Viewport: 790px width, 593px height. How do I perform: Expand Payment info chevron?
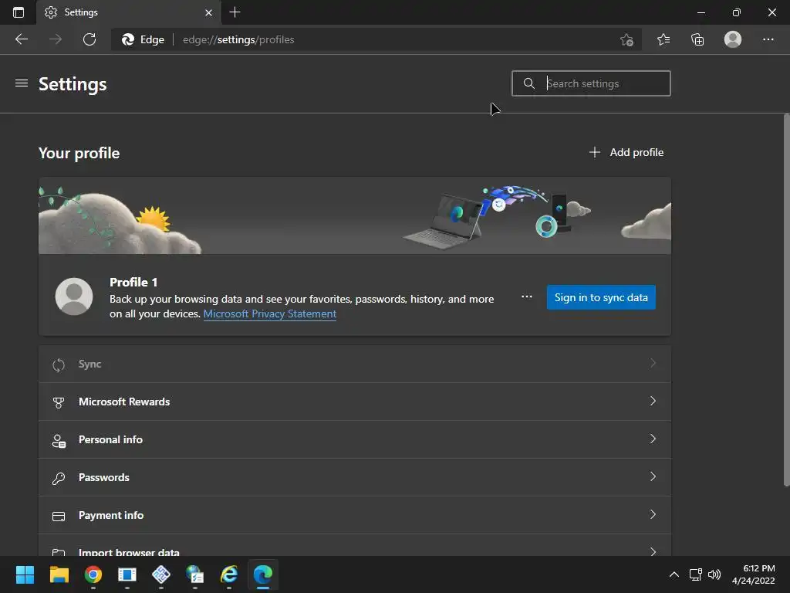pos(653,514)
